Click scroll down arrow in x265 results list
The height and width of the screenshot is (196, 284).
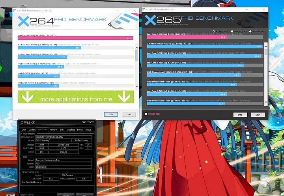(x=266, y=102)
